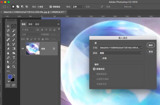Select the Path Selection tool
Screen dimensions: 160x105
(x=8, y=62)
